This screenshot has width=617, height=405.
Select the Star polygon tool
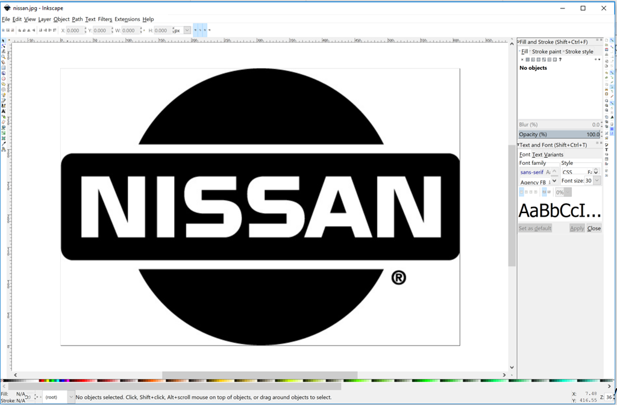[x=3, y=84]
